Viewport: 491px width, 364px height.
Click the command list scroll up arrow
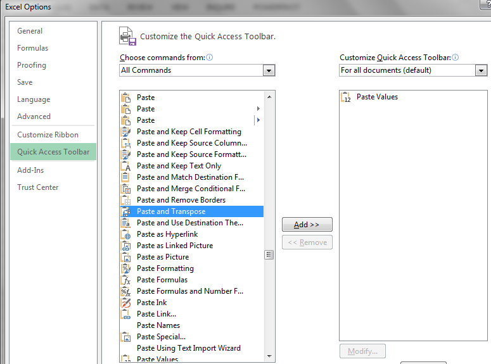click(269, 97)
